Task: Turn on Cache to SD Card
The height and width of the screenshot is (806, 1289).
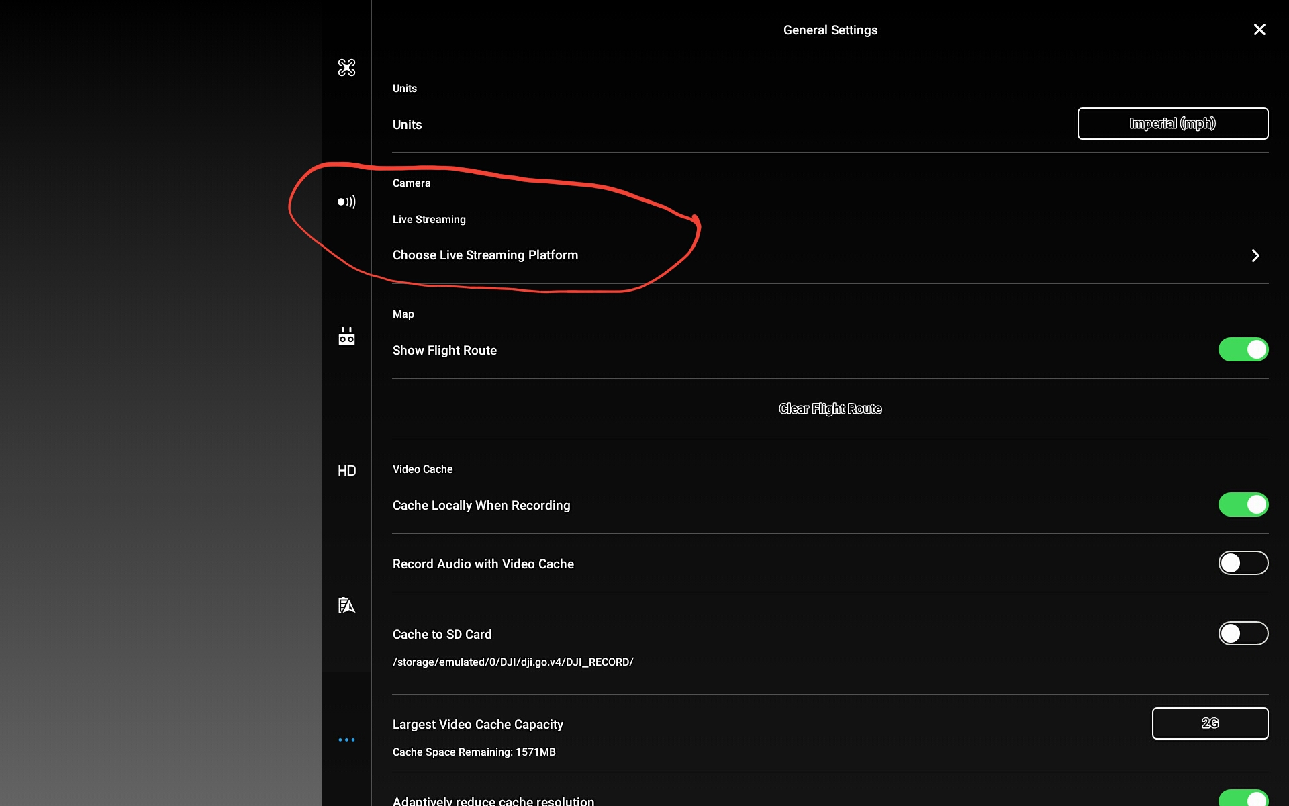Action: pos(1243,633)
